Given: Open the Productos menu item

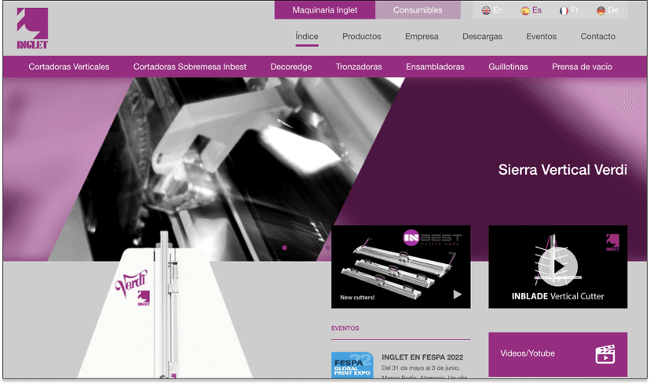Looking at the screenshot, I should coord(361,36).
